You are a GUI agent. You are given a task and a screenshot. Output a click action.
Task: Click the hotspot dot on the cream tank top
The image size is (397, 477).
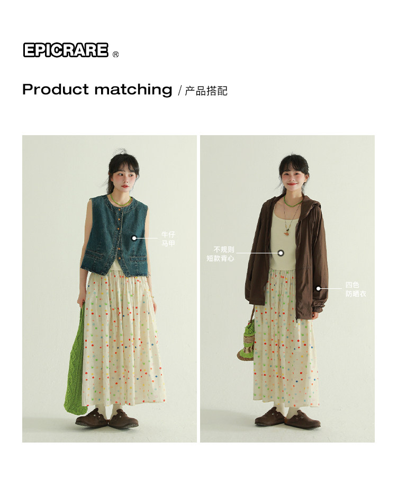tap(281, 253)
